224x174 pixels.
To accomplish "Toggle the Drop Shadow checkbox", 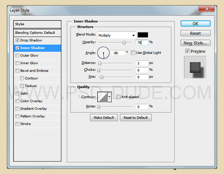I will coord(17,40).
